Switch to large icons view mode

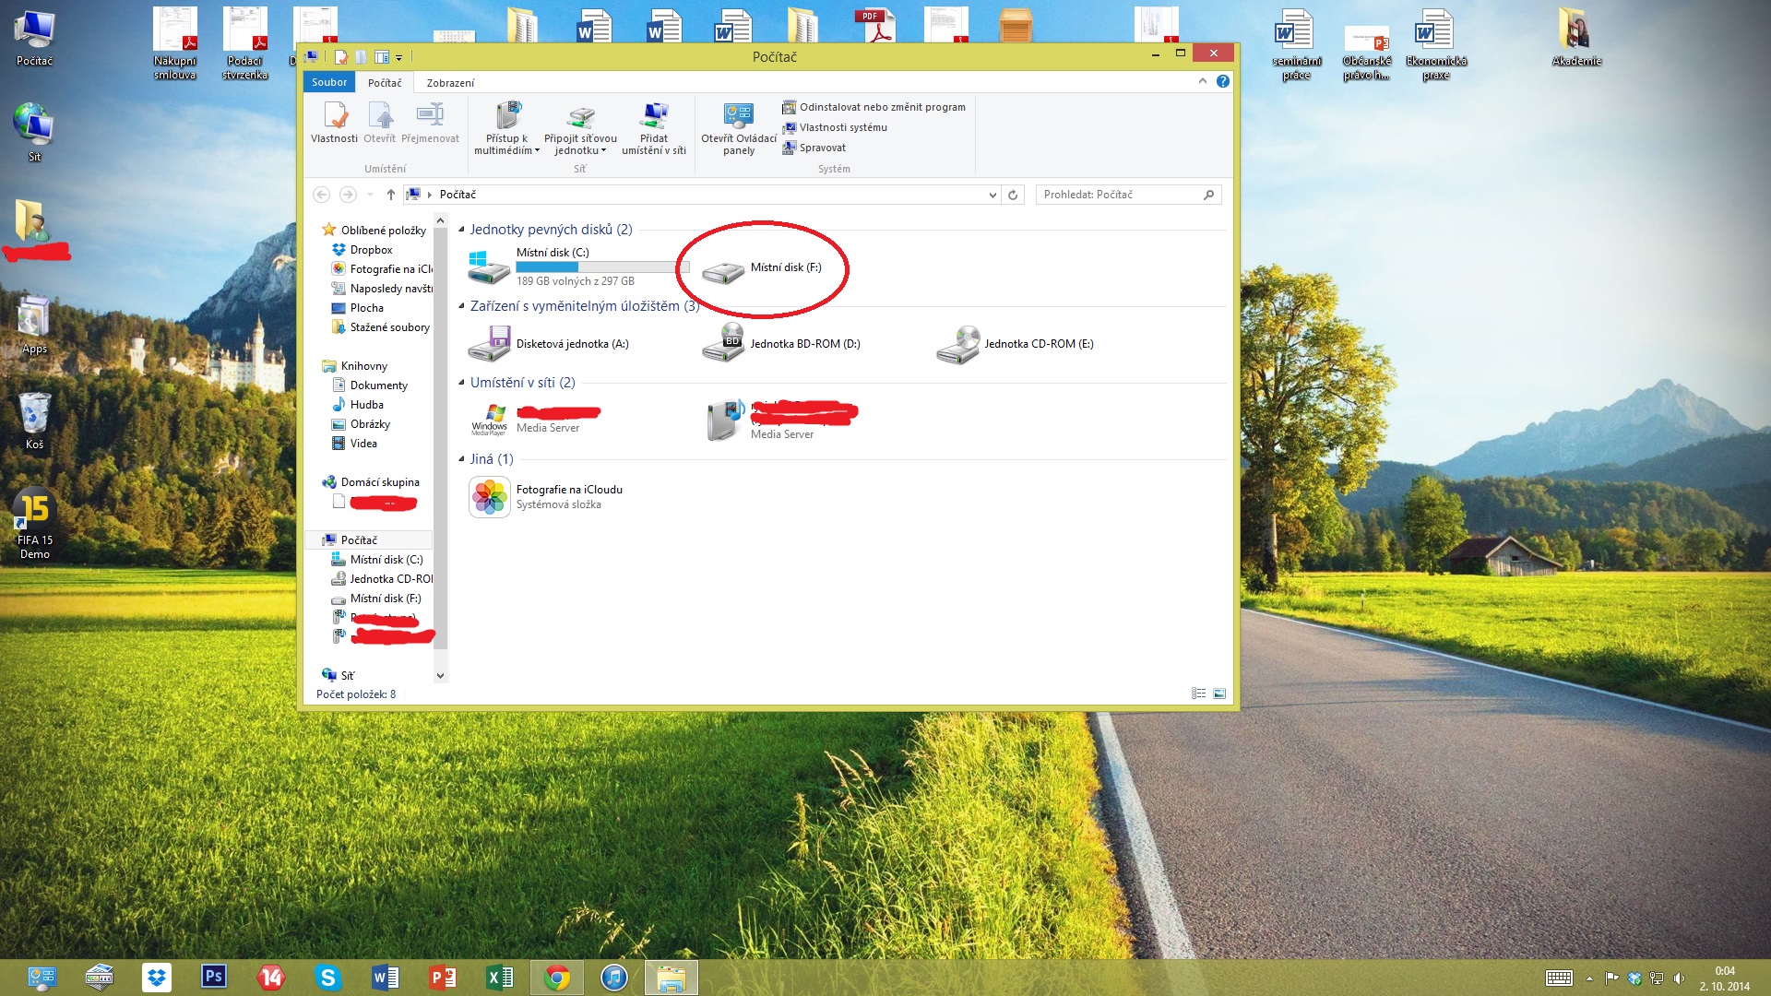pyautogui.click(x=1219, y=694)
